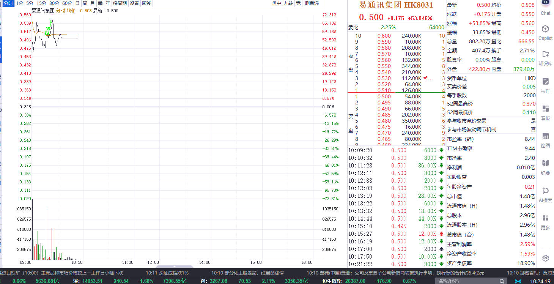The width and height of the screenshot is (554, 284).
Task: Open the Chat assistant icon
Action: (545, 3)
